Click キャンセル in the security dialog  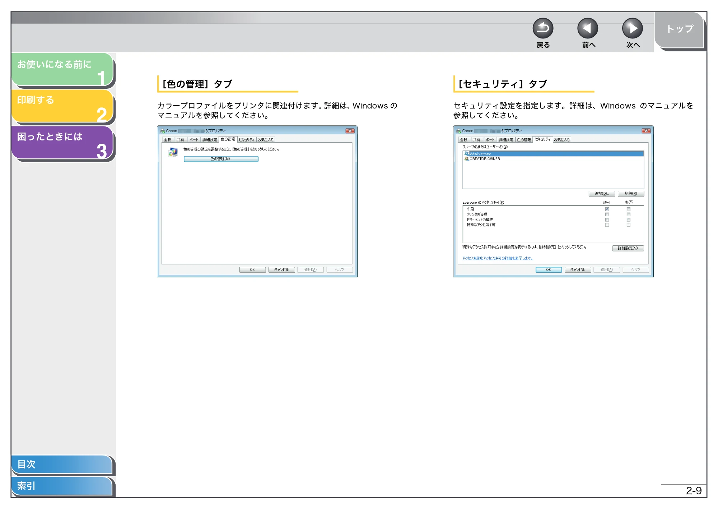coord(578,270)
